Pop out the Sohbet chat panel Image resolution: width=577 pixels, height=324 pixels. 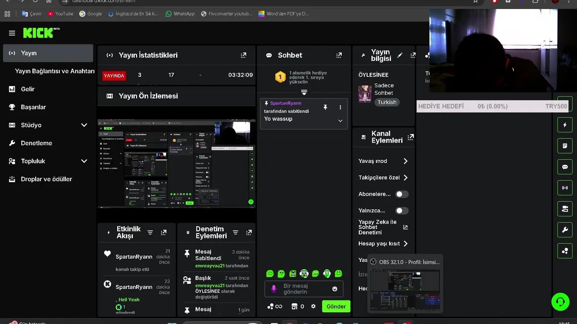tap(339, 55)
